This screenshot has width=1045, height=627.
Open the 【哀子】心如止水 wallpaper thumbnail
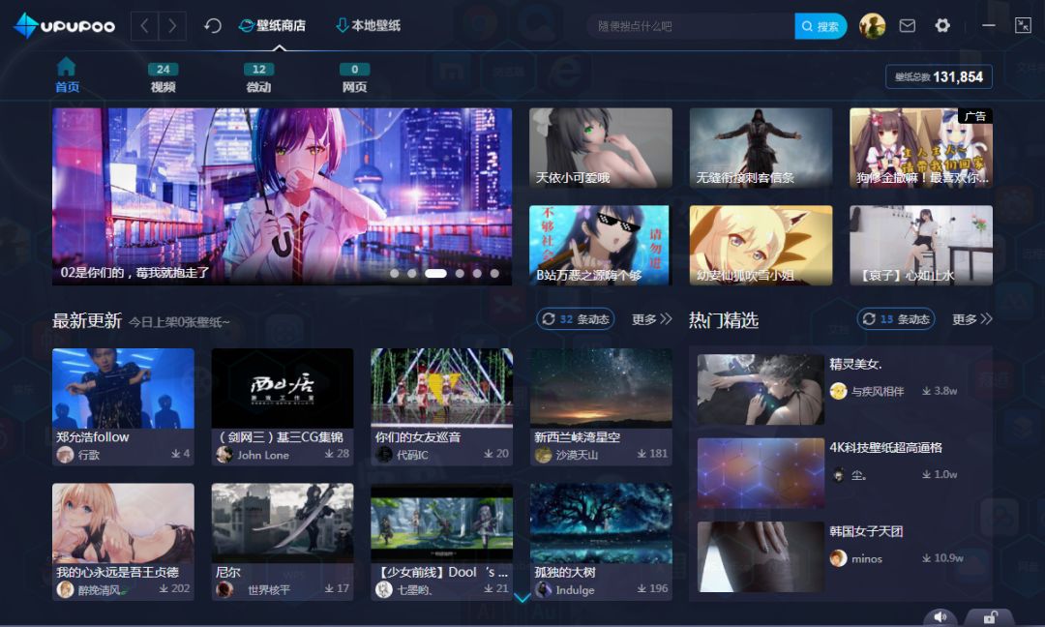pos(921,245)
